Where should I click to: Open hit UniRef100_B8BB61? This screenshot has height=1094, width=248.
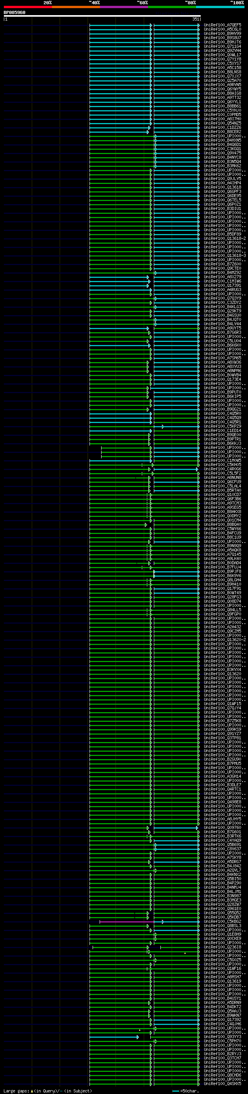click(222, 106)
